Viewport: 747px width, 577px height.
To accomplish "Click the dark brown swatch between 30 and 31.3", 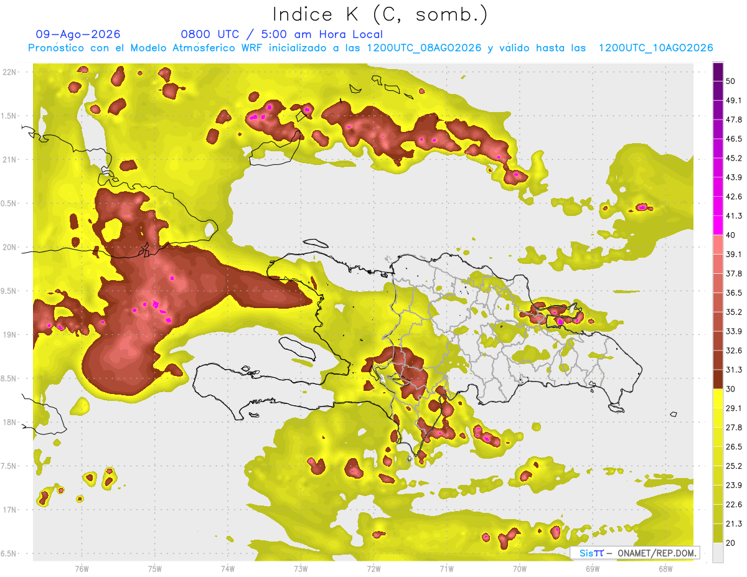I will (x=718, y=379).
